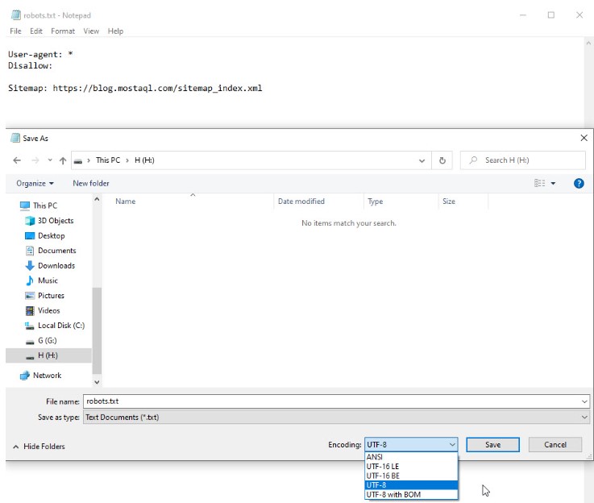Screen dimensions: 594x503
Task: Click the drive icon in address bar
Action: tap(77, 161)
